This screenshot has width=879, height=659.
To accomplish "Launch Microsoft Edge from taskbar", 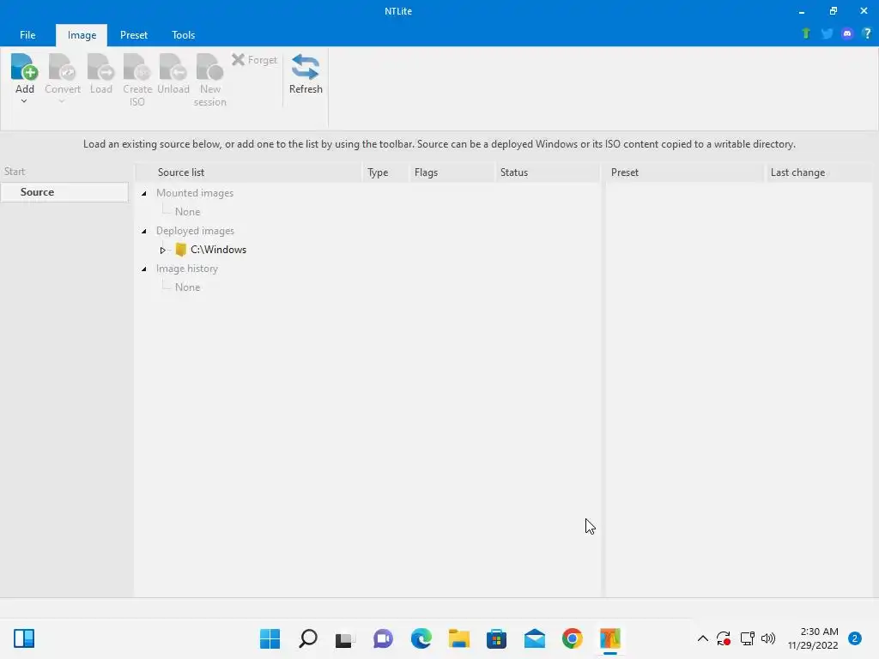I will point(421,638).
